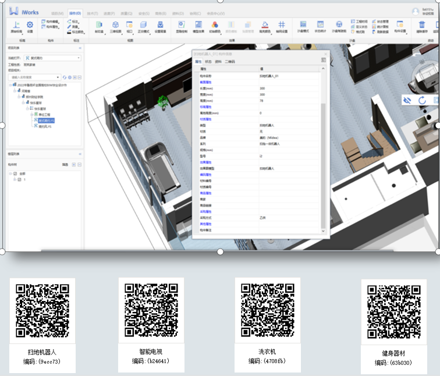The image size is (440, 376).
Task: Collapse the 2022 project root tree node
Action: [10, 85]
